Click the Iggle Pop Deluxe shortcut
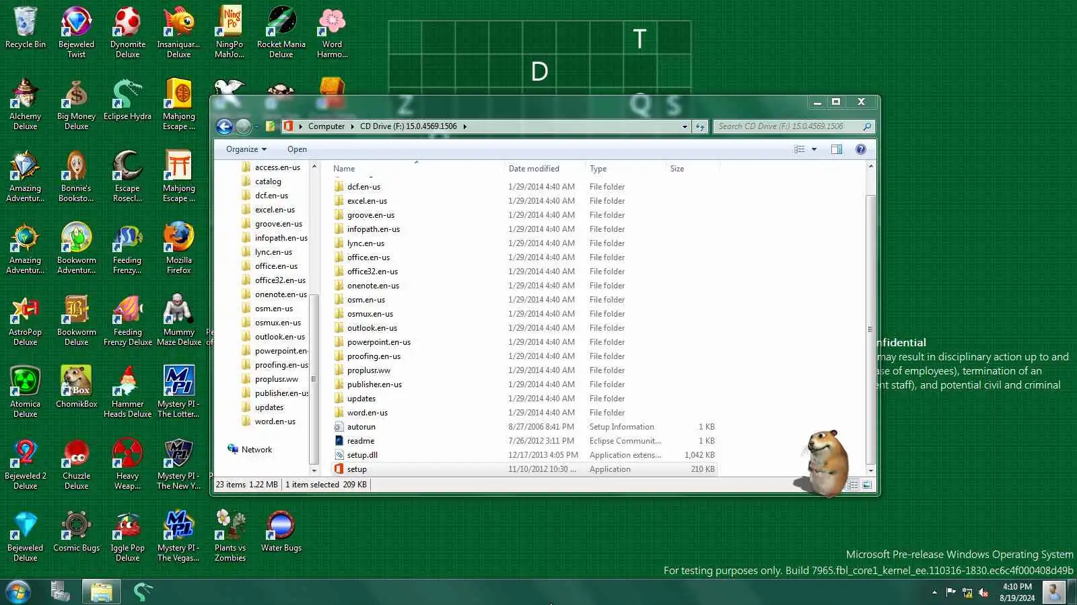This screenshot has height=605, width=1077. pos(127,536)
